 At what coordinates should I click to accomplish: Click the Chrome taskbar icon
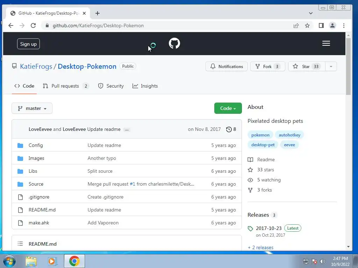[x=74, y=261]
